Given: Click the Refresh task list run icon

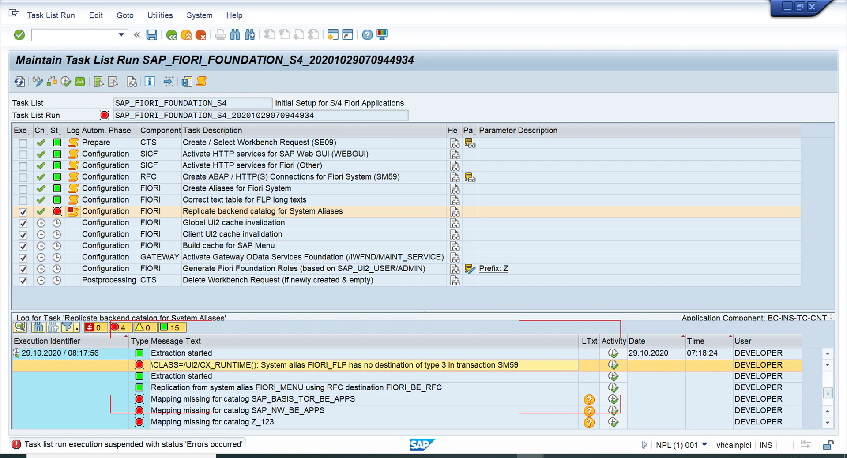Looking at the screenshot, I should pos(19,82).
